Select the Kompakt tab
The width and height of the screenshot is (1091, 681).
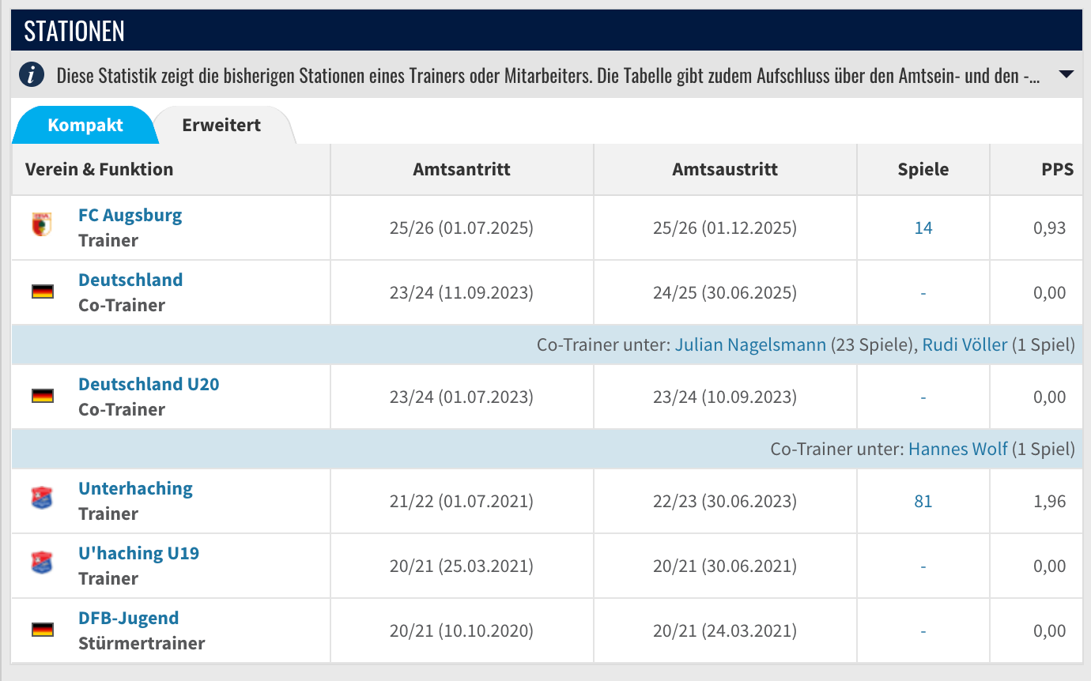pos(85,125)
